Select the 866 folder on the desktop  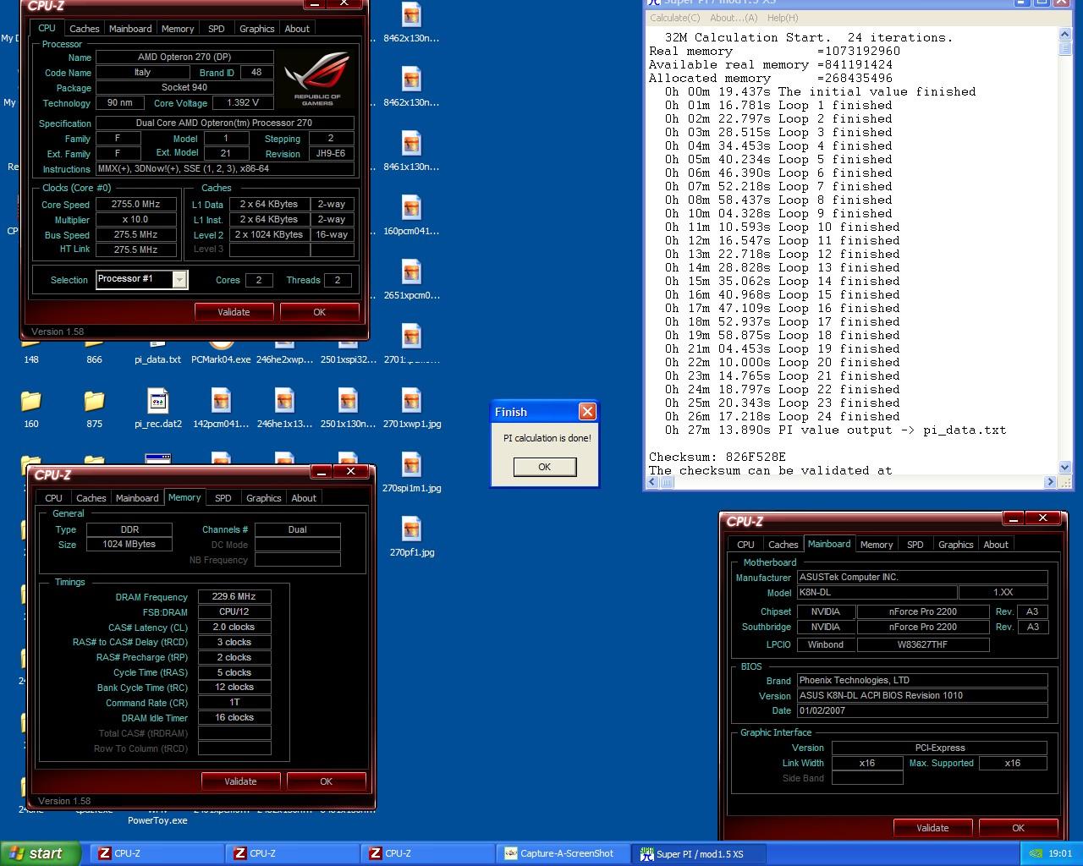click(94, 359)
